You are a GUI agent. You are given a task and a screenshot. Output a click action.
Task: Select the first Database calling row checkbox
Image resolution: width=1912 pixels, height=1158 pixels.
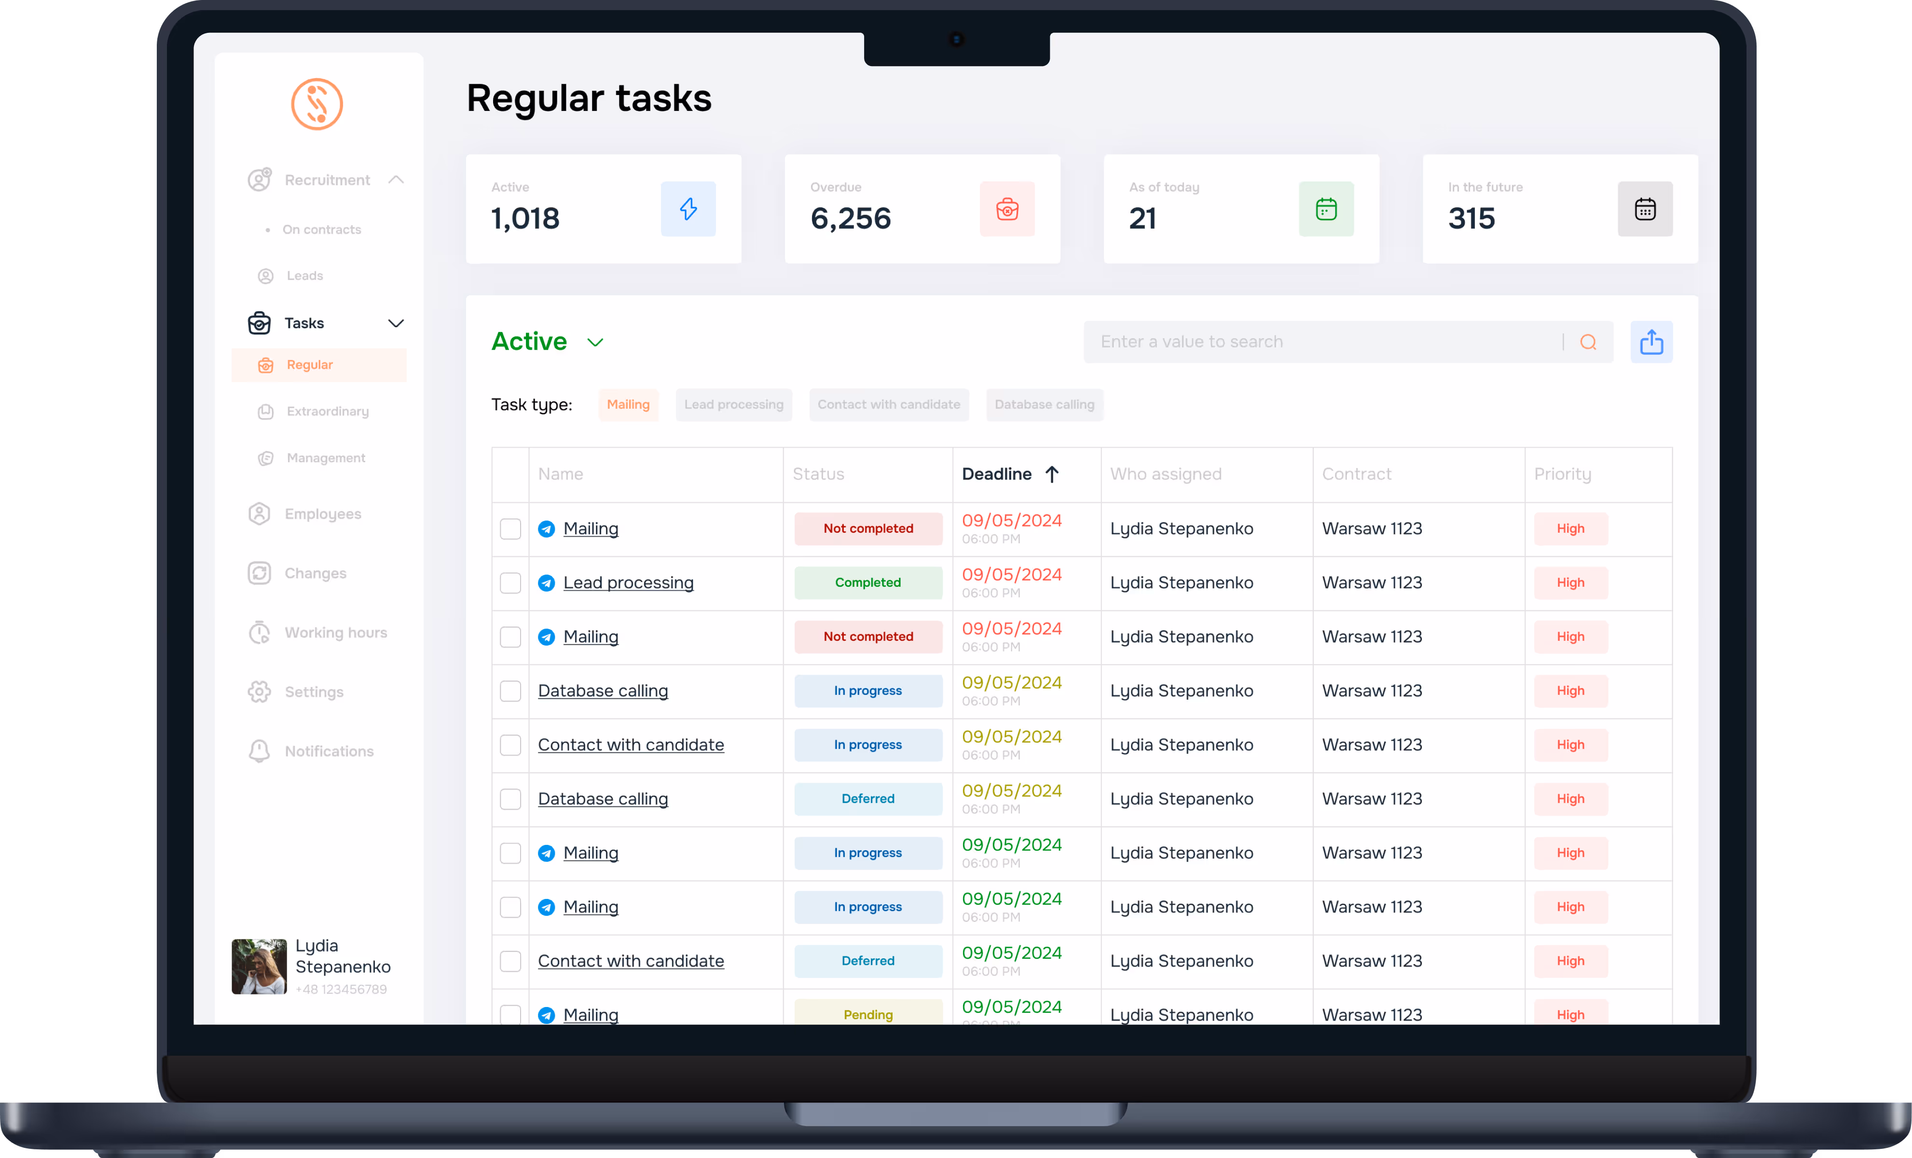pyautogui.click(x=510, y=691)
